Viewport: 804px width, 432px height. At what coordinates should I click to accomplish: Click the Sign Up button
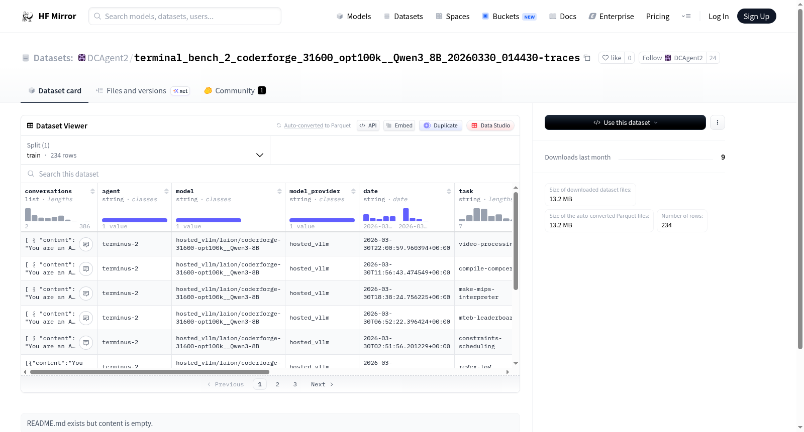[x=756, y=17]
